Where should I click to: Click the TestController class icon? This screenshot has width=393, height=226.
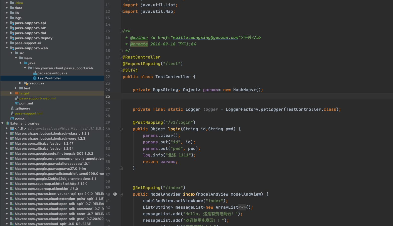(35, 78)
